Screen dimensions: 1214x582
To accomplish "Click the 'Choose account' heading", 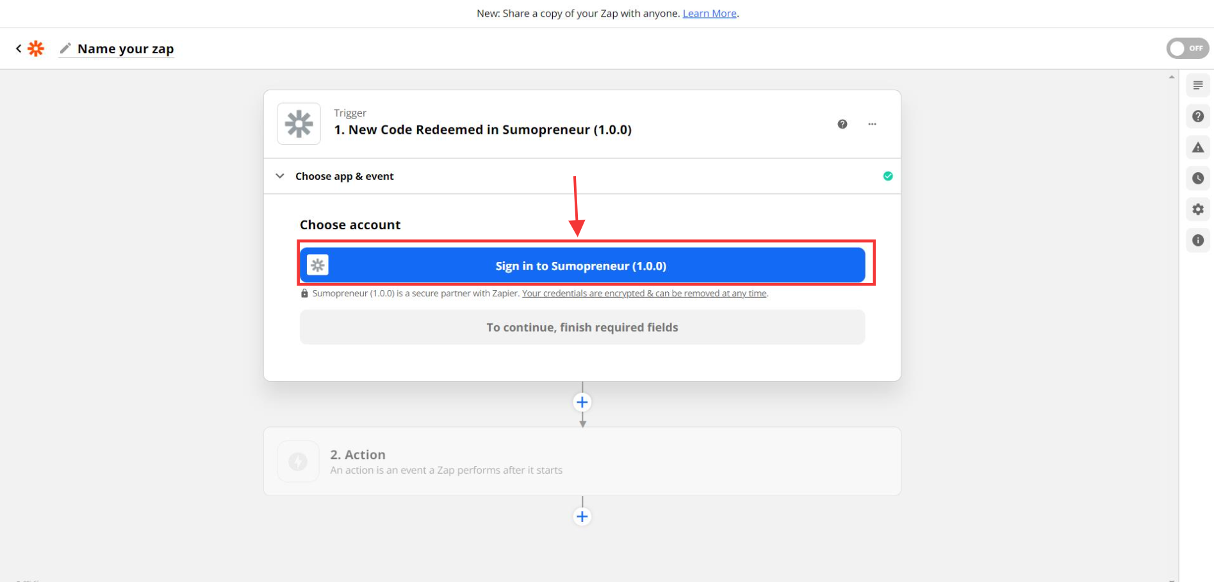I will pyautogui.click(x=350, y=225).
